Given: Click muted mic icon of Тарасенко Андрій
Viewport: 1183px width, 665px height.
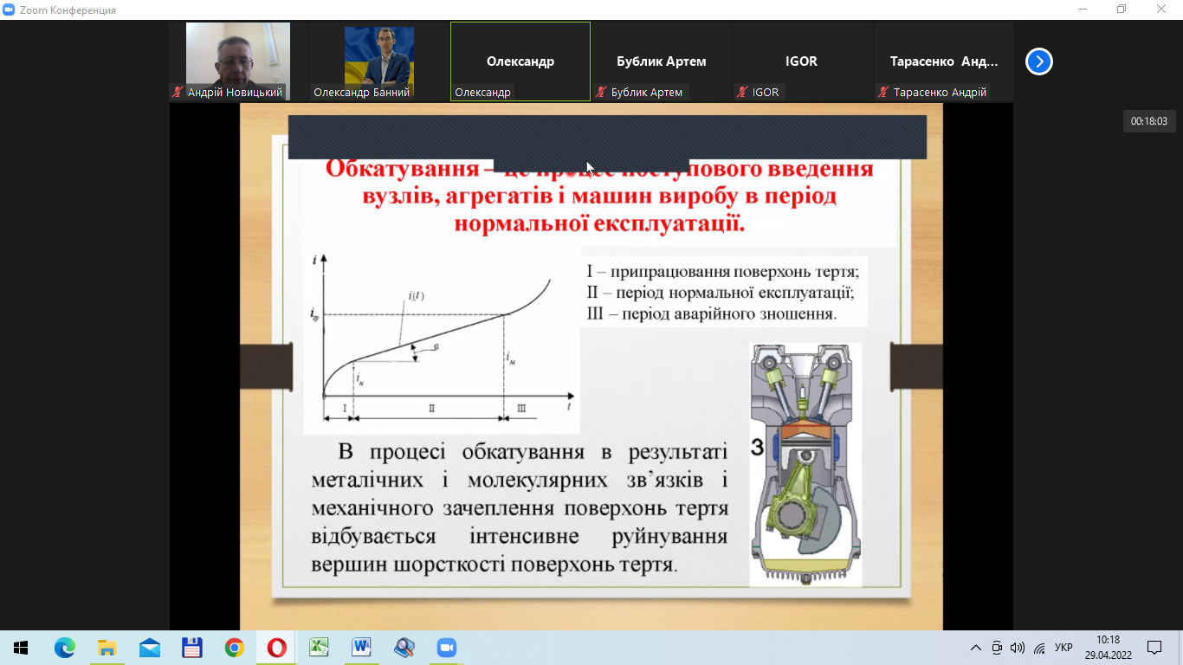Looking at the screenshot, I should pos(883,92).
